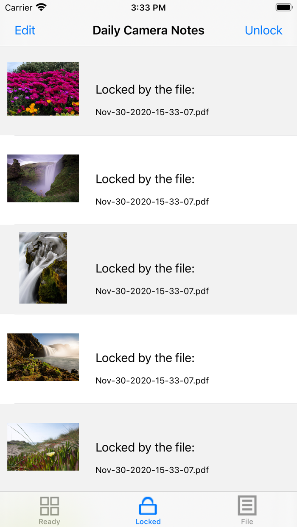Tap the Ready grid icon

(x=49, y=506)
